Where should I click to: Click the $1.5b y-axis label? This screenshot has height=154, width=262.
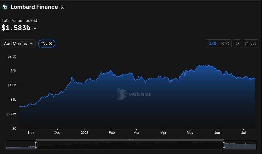(12, 85)
